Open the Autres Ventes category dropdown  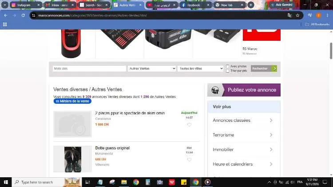click(152, 69)
